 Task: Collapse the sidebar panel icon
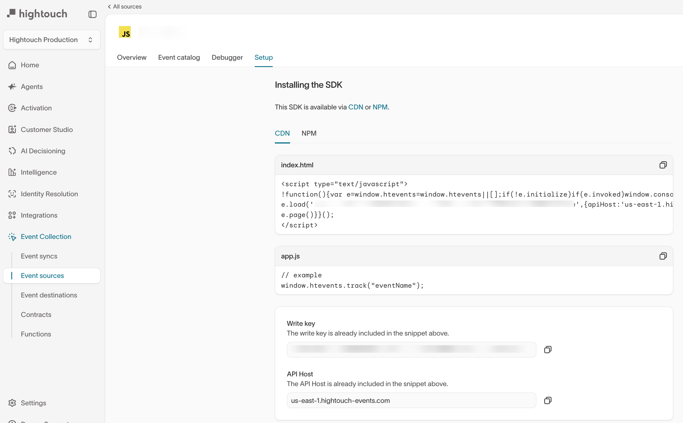93,14
